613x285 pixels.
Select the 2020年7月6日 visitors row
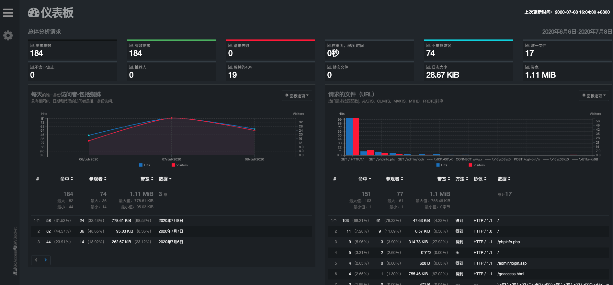[171, 242]
